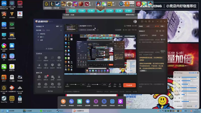Open the 场景切换器 tool

pyautogui.click(x=53, y=85)
